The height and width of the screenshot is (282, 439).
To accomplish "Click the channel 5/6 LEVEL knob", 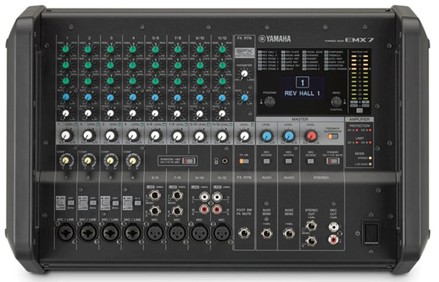I will tap(155, 136).
